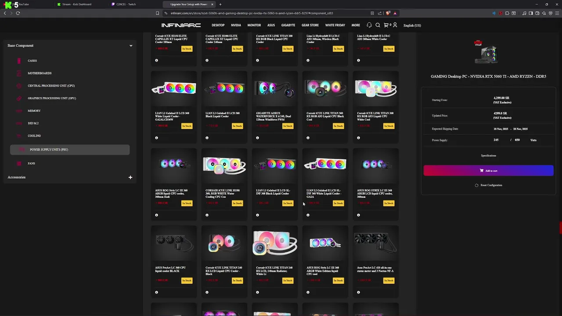Open the browser hamburger menu
The image size is (562, 316).
tap(557, 13)
